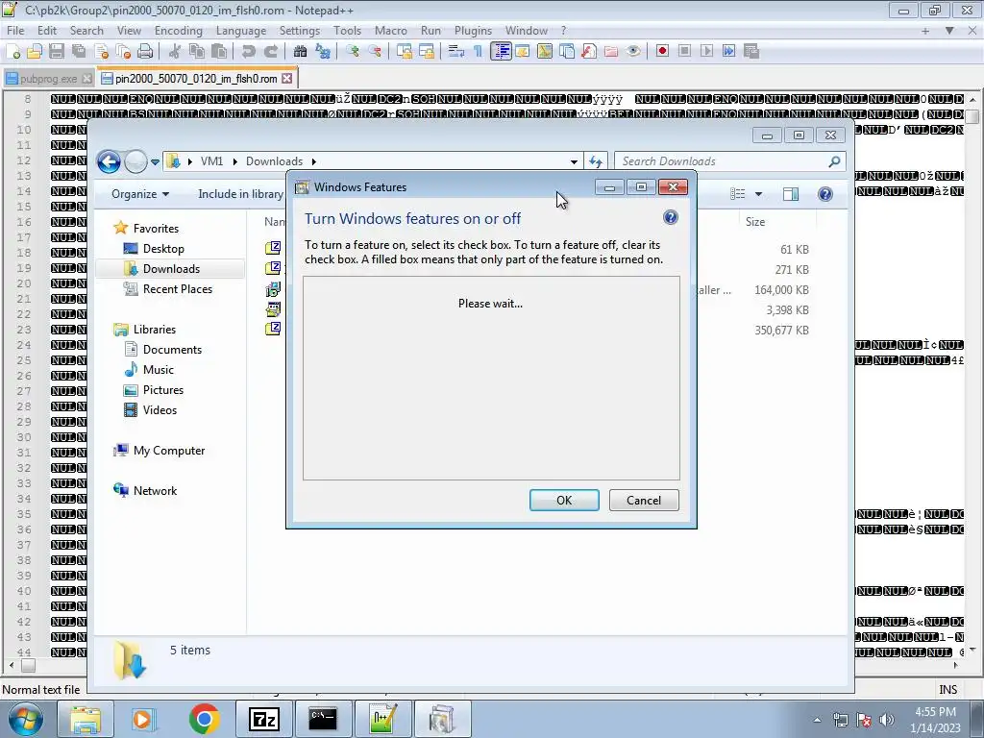Toggle the Document Map toolbar icon
Screen dimensions: 984x738
[x=545, y=52]
